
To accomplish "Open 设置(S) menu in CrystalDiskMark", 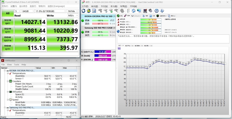I will [14, 6].
